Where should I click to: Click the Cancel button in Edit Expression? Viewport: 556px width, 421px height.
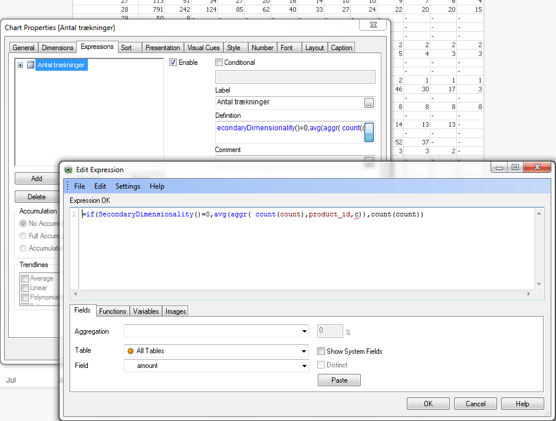click(475, 404)
